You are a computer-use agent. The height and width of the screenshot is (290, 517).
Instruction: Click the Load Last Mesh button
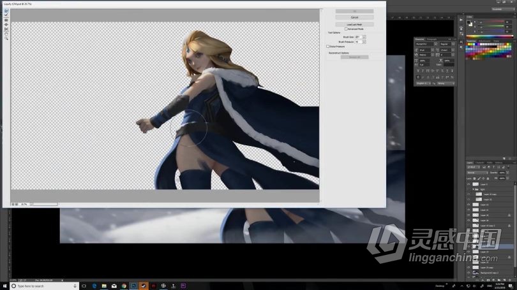click(x=354, y=24)
